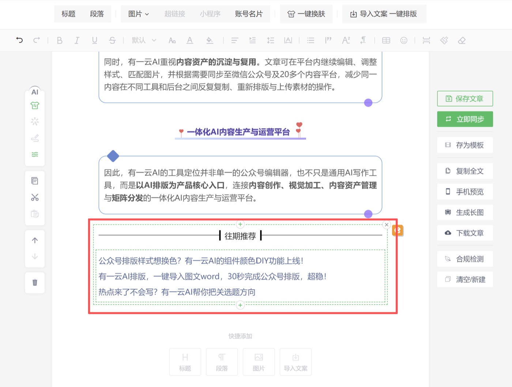Adjust the paragraph indent
Viewport: 512px width, 387px height.
[x=252, y=40]
